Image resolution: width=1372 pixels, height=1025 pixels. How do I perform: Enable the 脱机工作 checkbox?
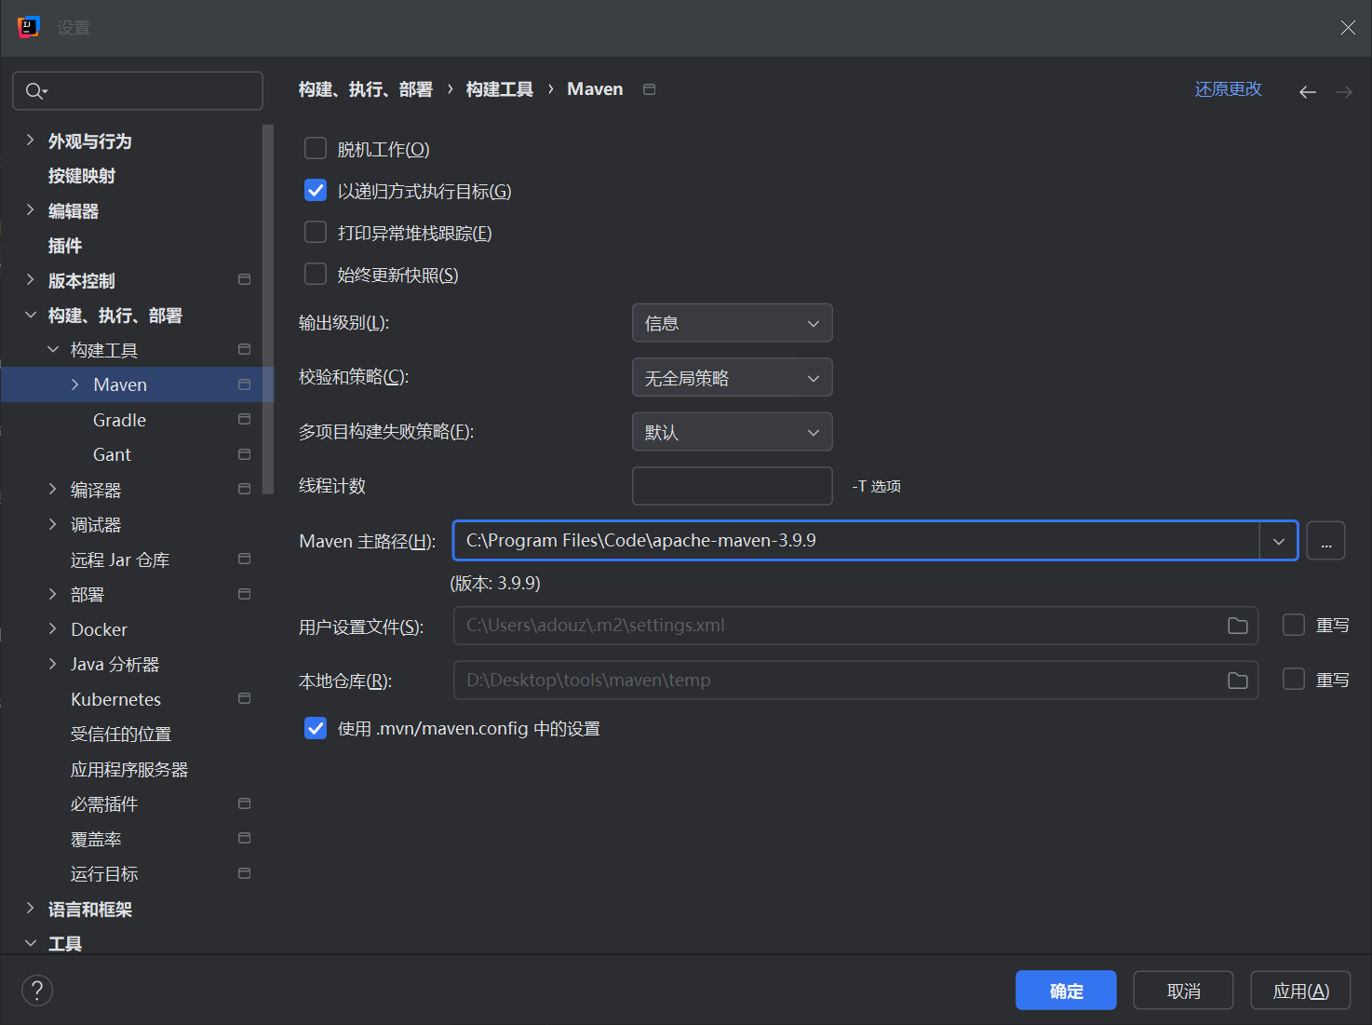coord(316,148)
